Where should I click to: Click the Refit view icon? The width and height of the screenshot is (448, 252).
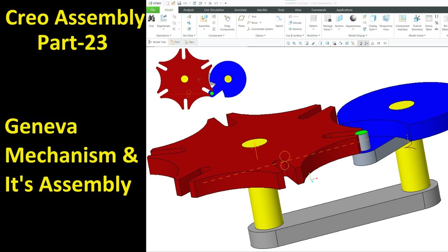click(x=288, y=43)
